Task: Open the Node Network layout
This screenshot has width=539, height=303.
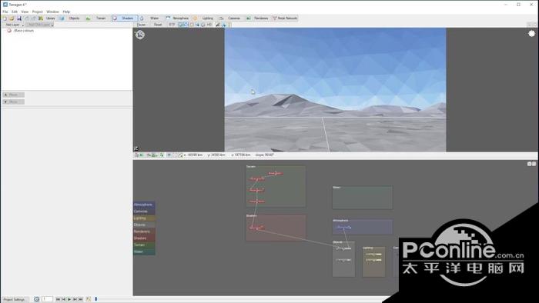Action: (x=285, y=18)
